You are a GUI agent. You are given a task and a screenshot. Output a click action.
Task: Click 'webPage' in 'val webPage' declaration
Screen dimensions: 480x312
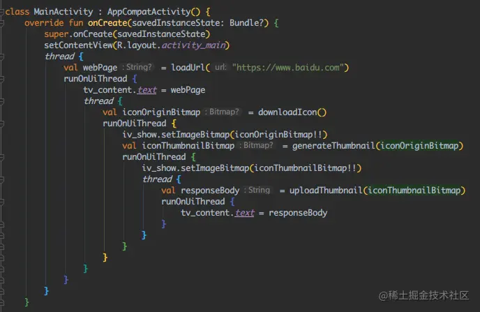[100, 68]
